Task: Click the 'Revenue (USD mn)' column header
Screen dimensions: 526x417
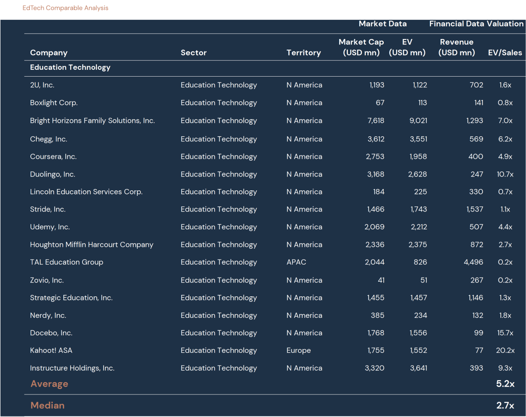Action: 457,47
